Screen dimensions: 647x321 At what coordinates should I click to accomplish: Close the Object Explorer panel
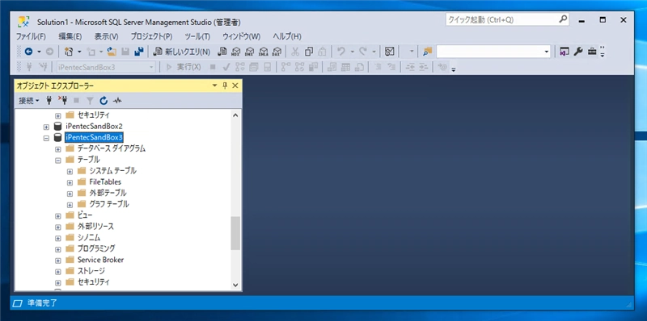(235, 85)
